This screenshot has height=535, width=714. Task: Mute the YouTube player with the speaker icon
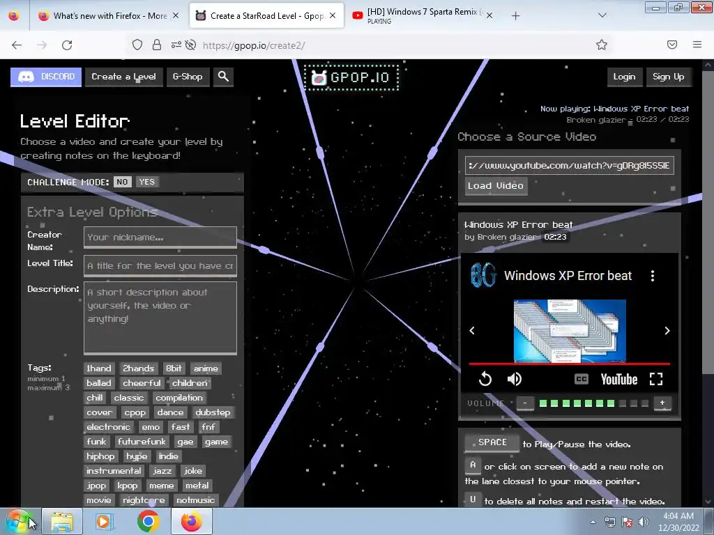coord(515,379)
